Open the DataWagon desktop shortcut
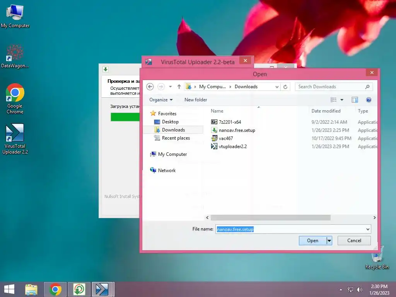This screenshot has height=297, width=396. (15, 56)
